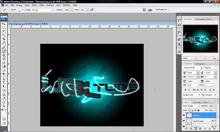Click the airbrush icon in options bar
The height and width of the screenshot is (132, 220).
click(92, 10)
